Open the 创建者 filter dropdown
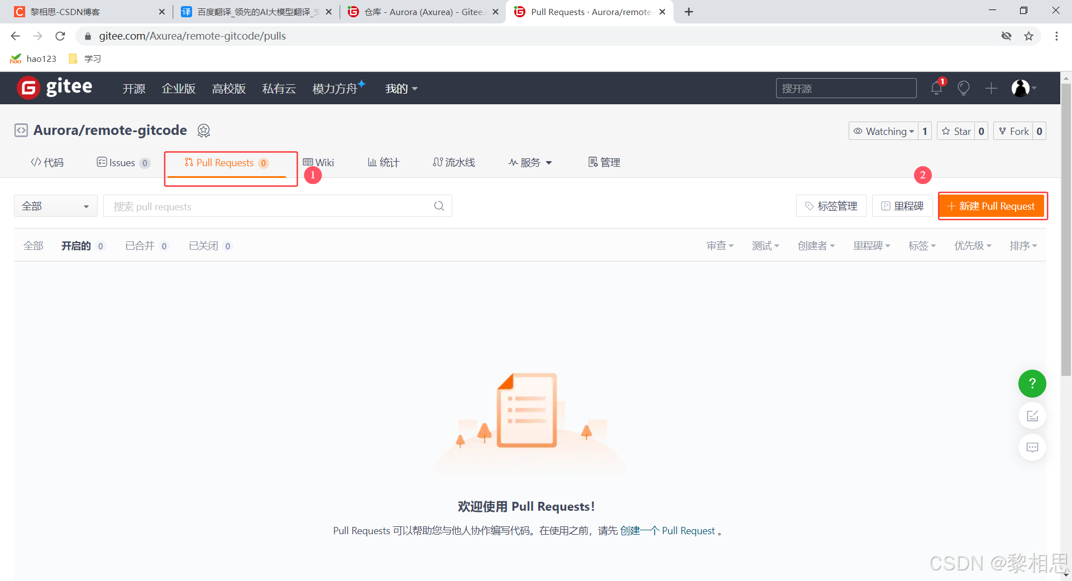Screen dimensions: 1072x581 816,246
